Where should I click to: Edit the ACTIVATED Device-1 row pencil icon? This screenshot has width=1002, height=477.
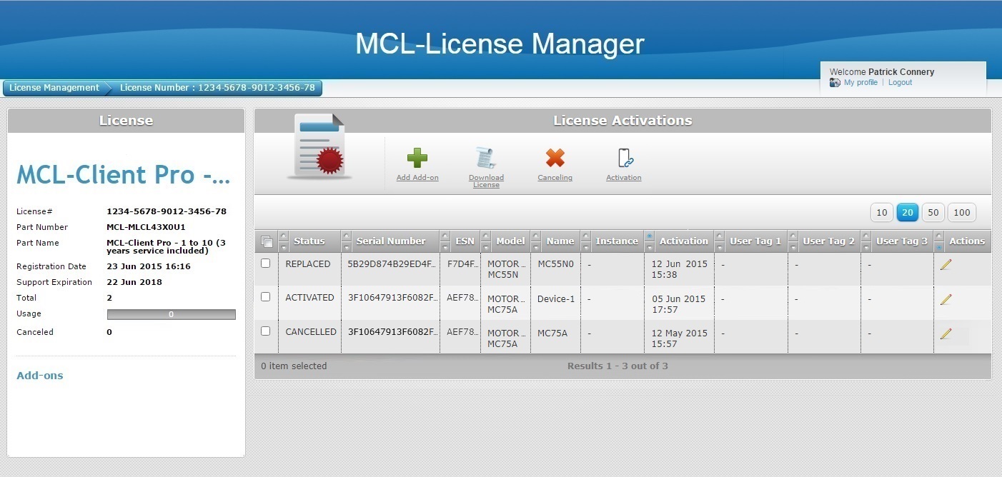click(946, 299)
